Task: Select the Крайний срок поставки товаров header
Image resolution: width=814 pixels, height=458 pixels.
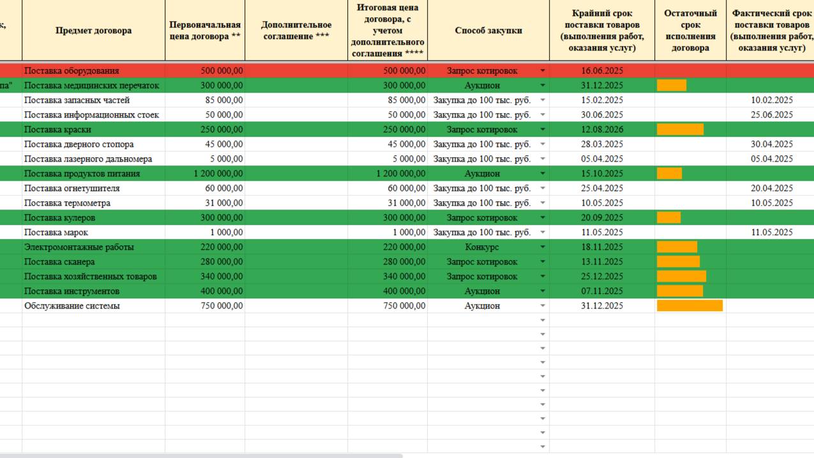Action: point(602,31)
